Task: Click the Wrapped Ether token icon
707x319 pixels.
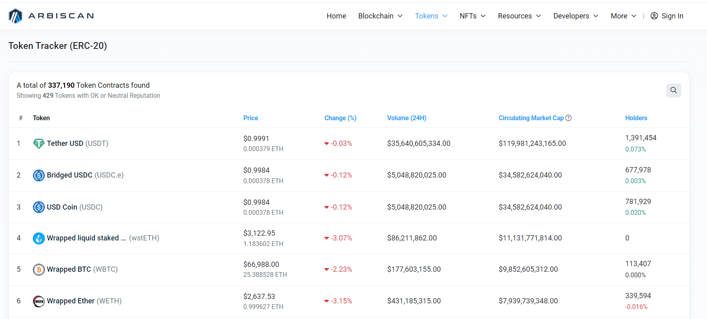Action: click(38, 301)
